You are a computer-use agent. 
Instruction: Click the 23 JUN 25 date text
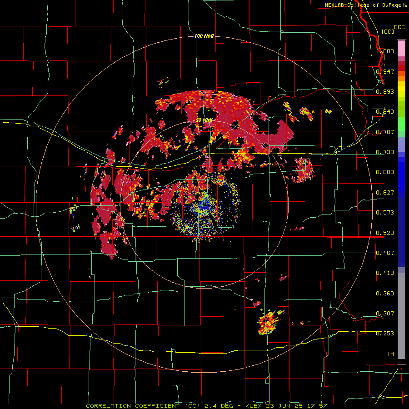tap(284, 406)
